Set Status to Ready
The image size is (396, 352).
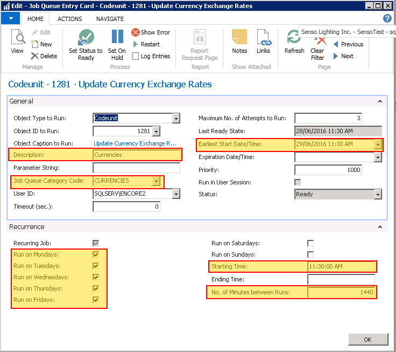click(86, 45)
